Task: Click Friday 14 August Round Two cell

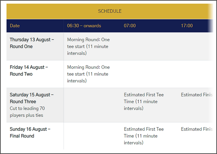Action: tap(35, 74)
